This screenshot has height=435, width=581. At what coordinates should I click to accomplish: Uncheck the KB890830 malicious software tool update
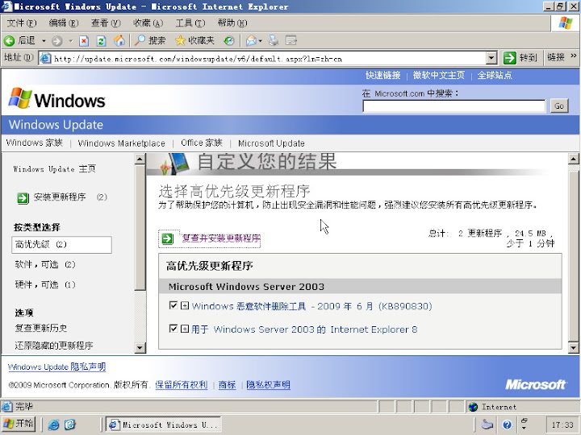point(173,305)
